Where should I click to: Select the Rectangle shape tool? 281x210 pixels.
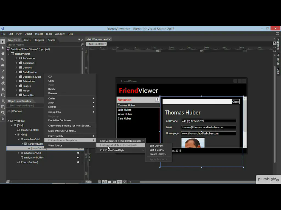pyautogui.click(x=3, y=95)
